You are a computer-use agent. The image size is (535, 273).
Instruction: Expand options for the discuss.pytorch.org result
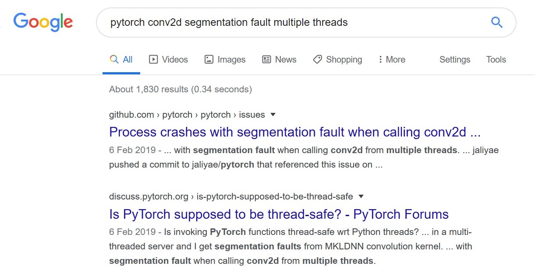(361, 196)
